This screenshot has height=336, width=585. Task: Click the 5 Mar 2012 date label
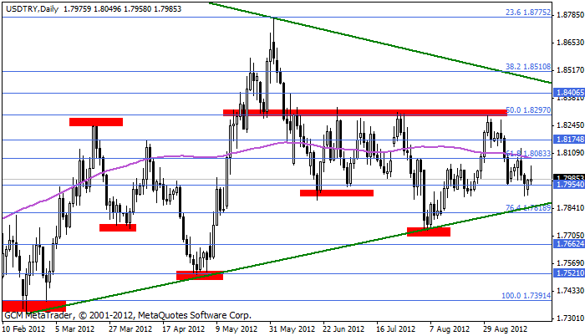pyautogui.click(x=74, y=329)
